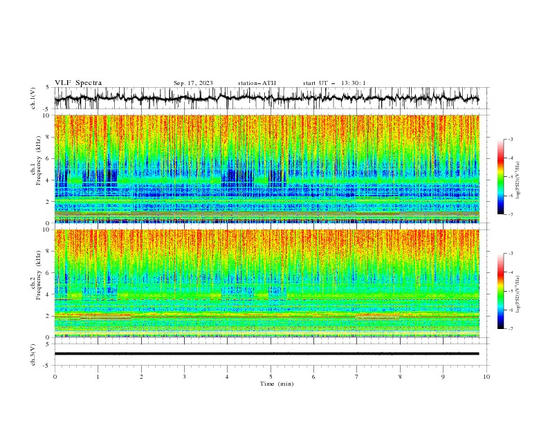Click time axis tick label "1"
Screen dimensions: 548x423
click(x=98, y=377)
